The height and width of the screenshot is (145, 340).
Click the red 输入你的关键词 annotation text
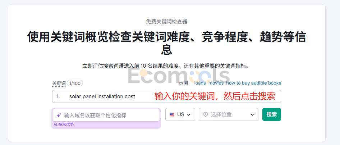(x=215, y=96)
